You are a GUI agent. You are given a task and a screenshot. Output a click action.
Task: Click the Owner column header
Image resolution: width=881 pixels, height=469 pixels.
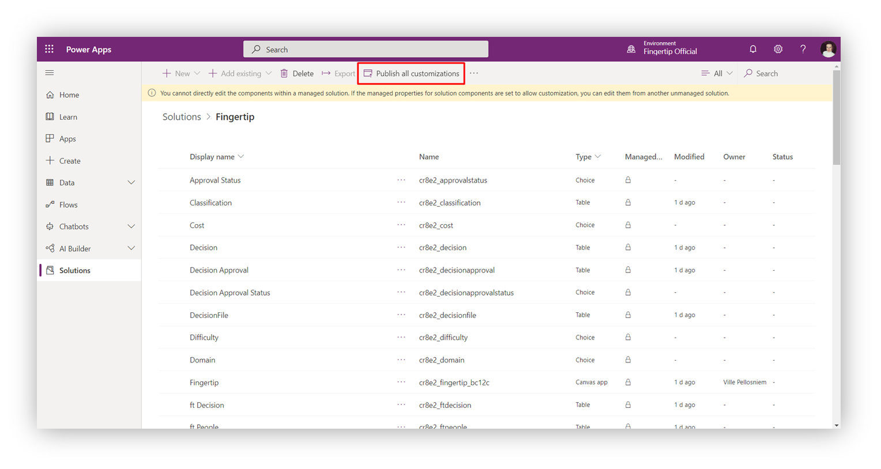tap(734, 157)
